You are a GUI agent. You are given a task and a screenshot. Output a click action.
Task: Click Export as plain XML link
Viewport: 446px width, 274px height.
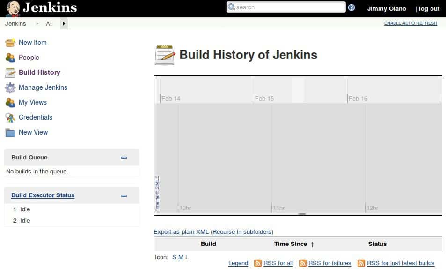(x=181, y=232)
